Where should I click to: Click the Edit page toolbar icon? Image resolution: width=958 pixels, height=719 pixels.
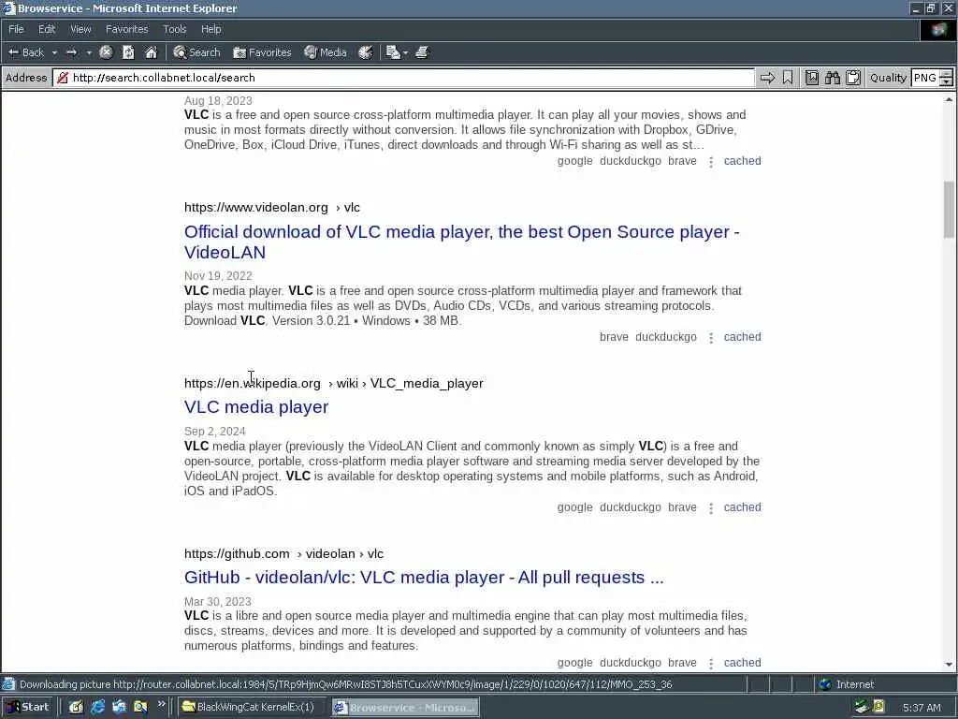(393, 52)
